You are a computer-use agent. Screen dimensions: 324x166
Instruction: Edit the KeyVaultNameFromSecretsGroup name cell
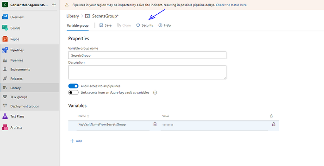113,125
